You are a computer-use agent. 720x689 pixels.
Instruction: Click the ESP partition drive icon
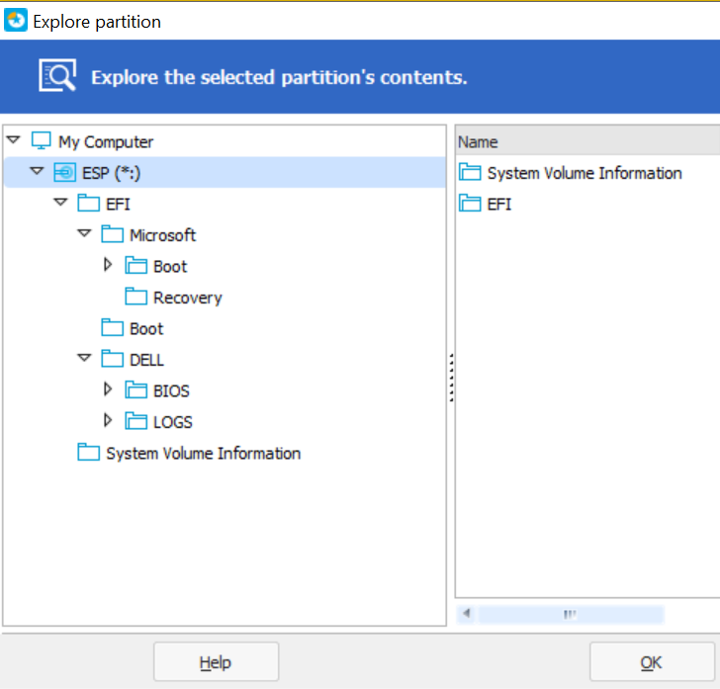pyautogui.click(x=64, y=173)
